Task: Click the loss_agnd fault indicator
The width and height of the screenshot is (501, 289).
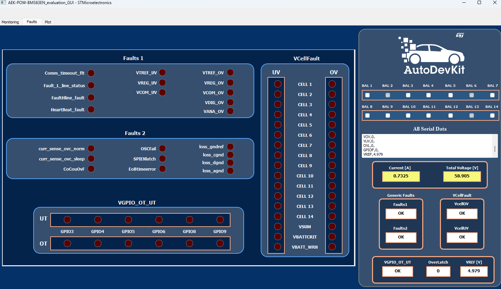Action: [230, 171]
